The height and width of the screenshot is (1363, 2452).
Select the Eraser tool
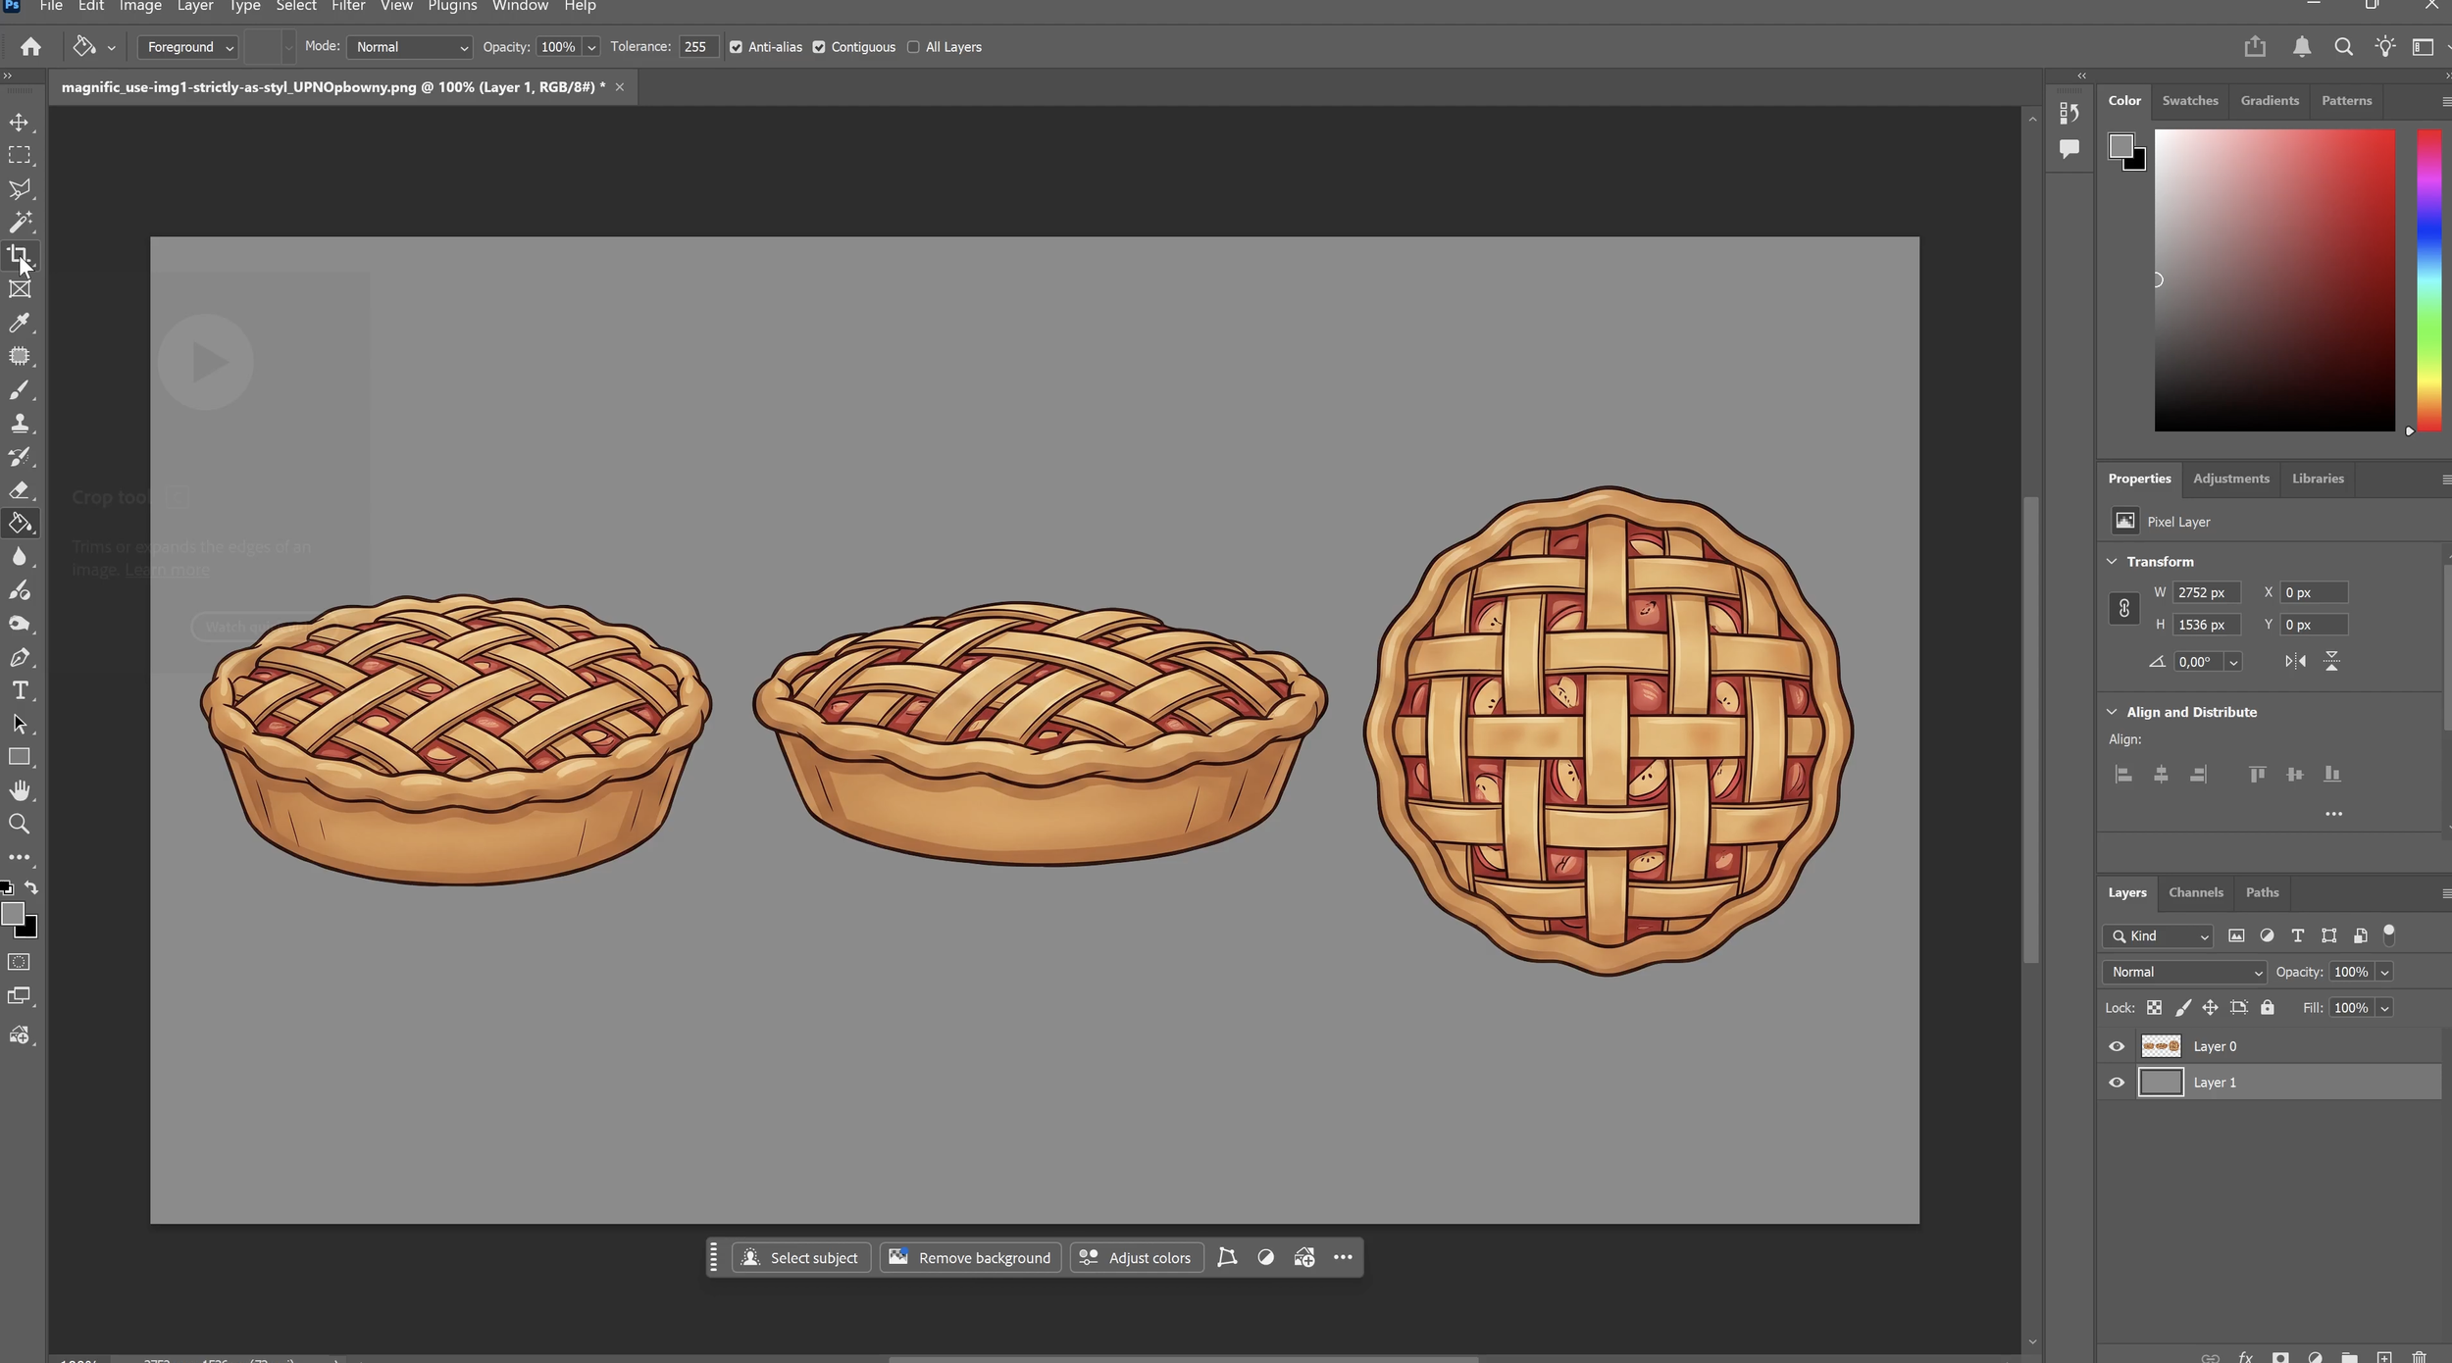click(x=20, y=490)
